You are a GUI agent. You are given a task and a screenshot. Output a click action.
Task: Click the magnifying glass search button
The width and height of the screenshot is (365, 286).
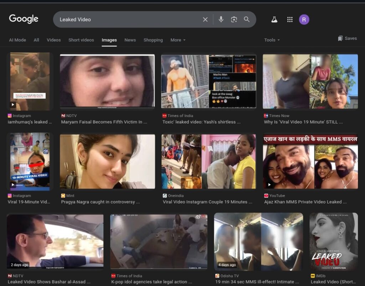tap(247, 20)
